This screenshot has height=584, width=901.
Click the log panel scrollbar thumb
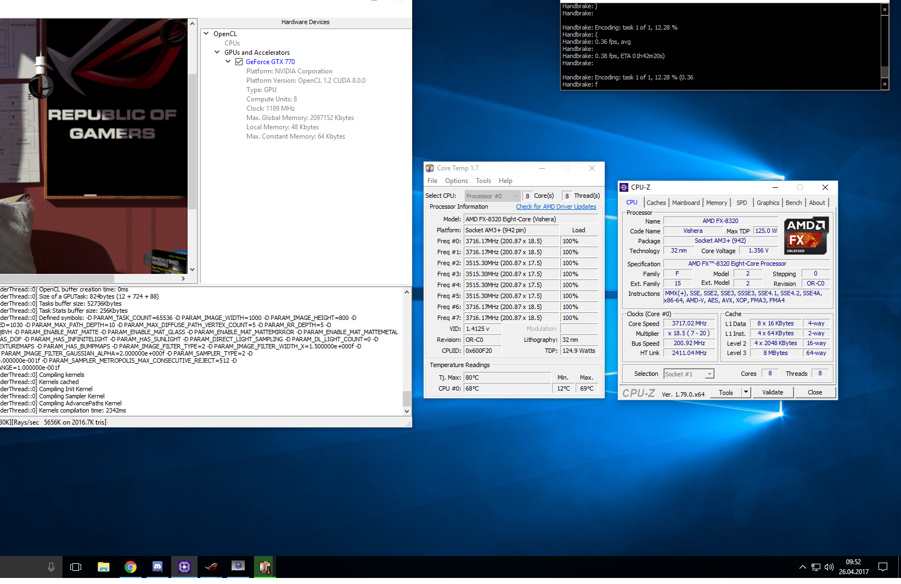point(407,398)
